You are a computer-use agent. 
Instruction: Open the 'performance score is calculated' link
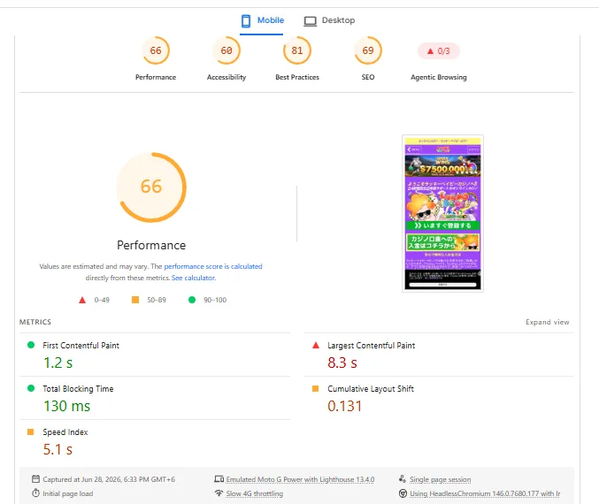pos(213,266)
